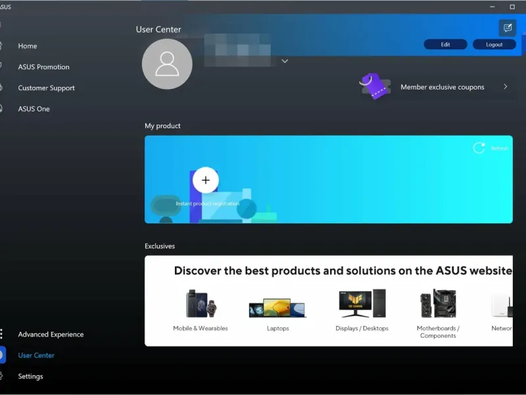
Task: Click the Mobile & Wearables label
Action: point(201,328)
